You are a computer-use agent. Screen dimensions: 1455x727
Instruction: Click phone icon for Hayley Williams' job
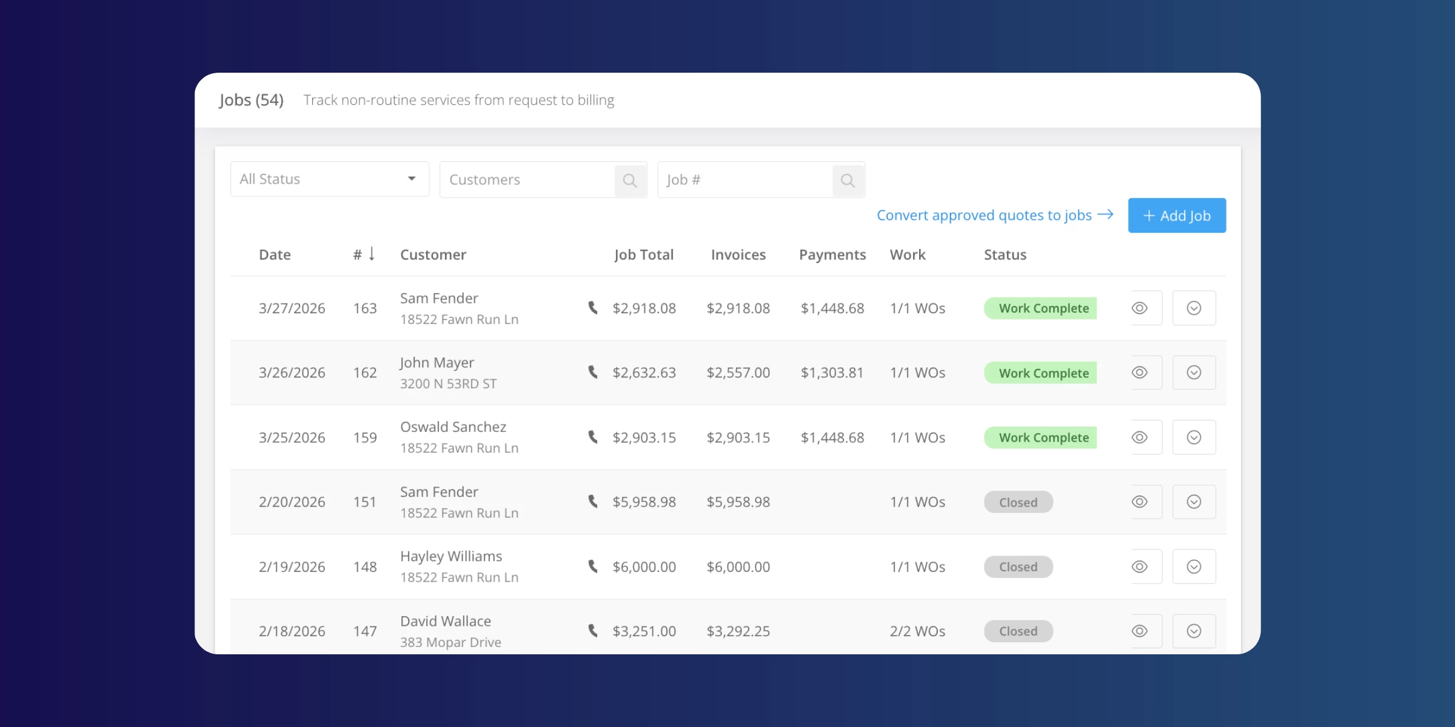click(x=593, y=566)
